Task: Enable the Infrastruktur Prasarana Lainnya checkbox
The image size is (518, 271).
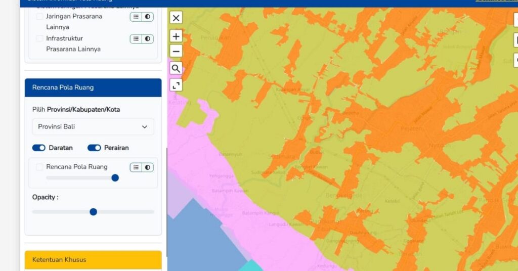Action: pyautogui.click(x=39, y=38)
